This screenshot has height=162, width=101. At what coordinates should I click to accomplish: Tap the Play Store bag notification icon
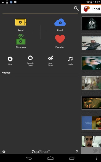15,2
